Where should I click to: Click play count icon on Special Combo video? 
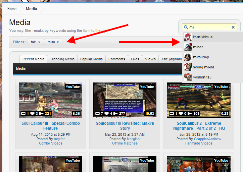[x=41, y=113]
